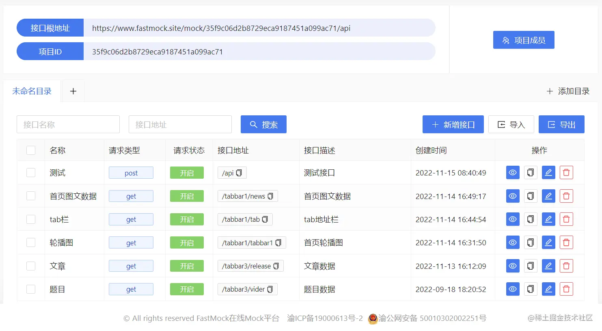Copy the /tabbar1/tabbar1 address
Viewport: 602px width, 331px height.
point(278,243)
